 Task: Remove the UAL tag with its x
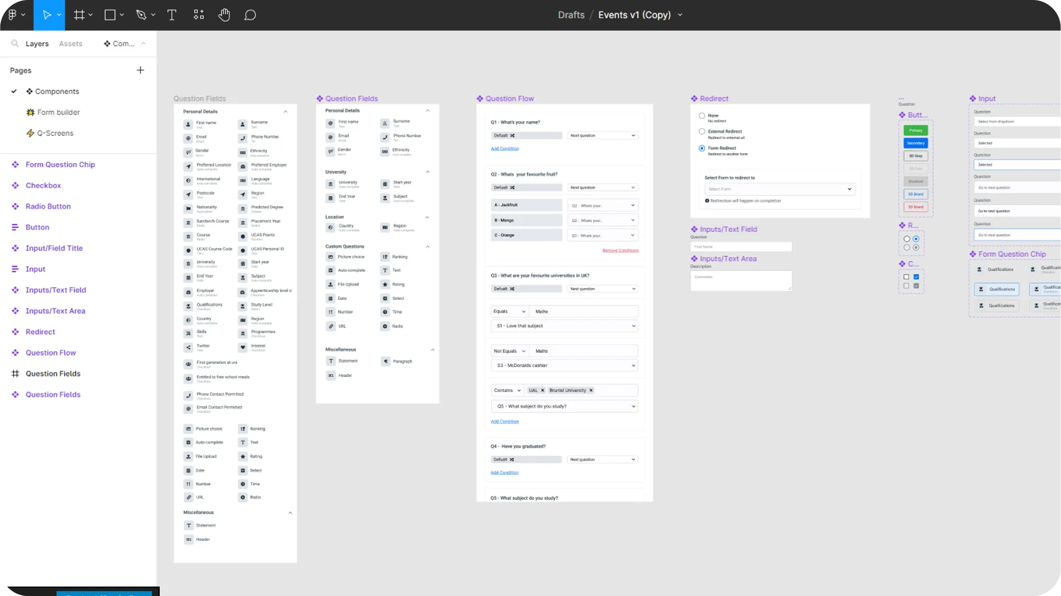click(543, 390)
